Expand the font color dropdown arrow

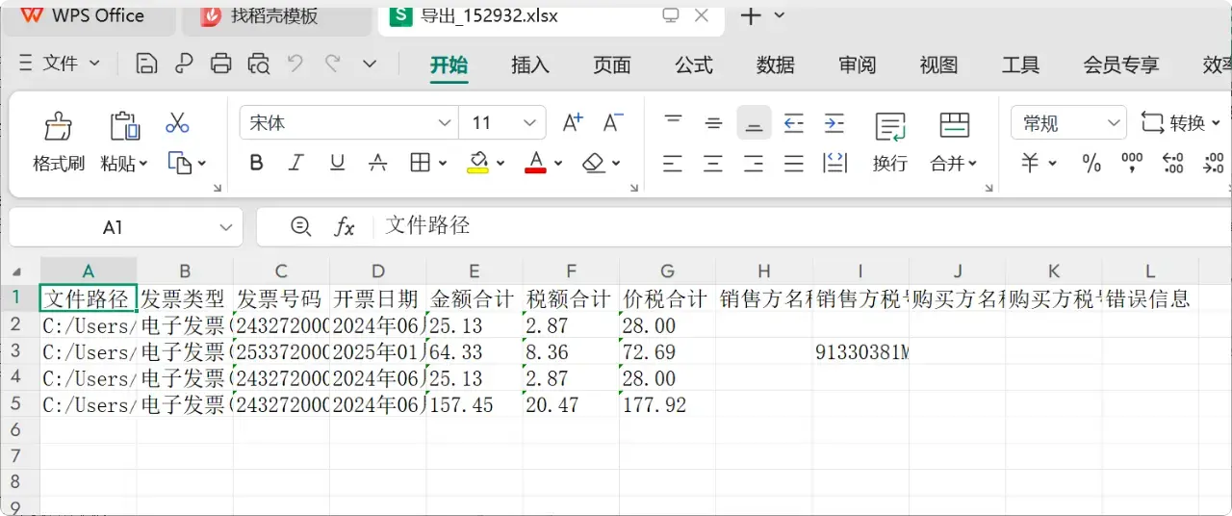(x=558, y=163)
